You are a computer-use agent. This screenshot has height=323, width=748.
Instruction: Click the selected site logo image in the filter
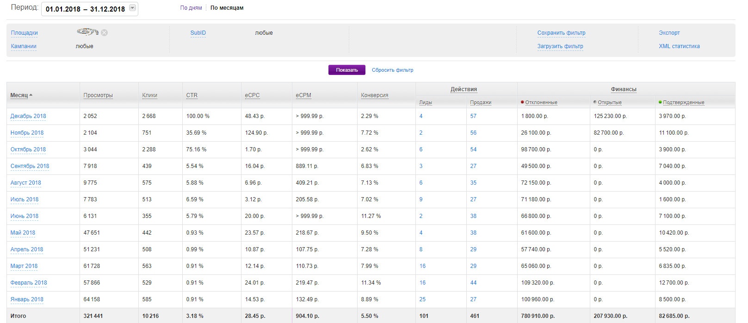pyautogui.click(x=87, y=32)
